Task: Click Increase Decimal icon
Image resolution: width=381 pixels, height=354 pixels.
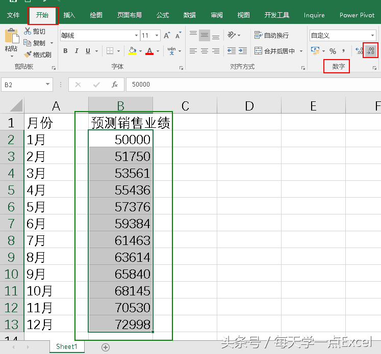Action: [x=359, y=51]
